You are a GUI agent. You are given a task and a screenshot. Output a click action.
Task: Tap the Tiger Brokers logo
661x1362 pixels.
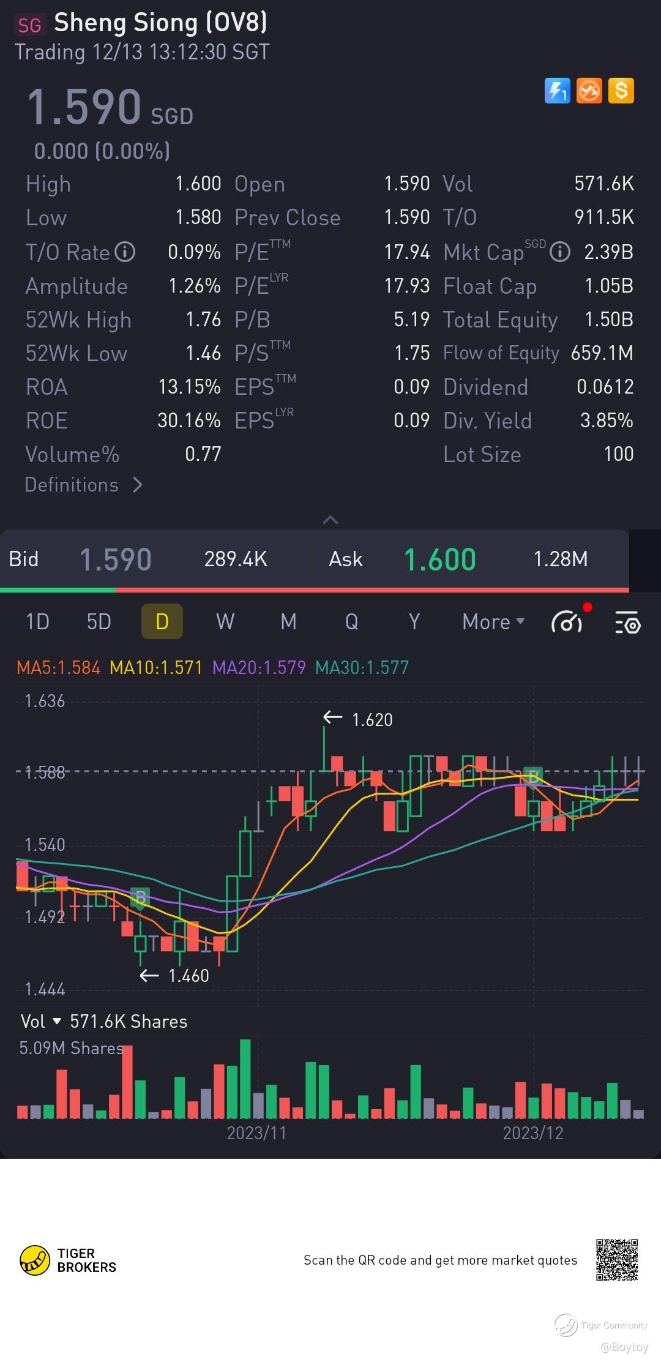coord(67,1260)
